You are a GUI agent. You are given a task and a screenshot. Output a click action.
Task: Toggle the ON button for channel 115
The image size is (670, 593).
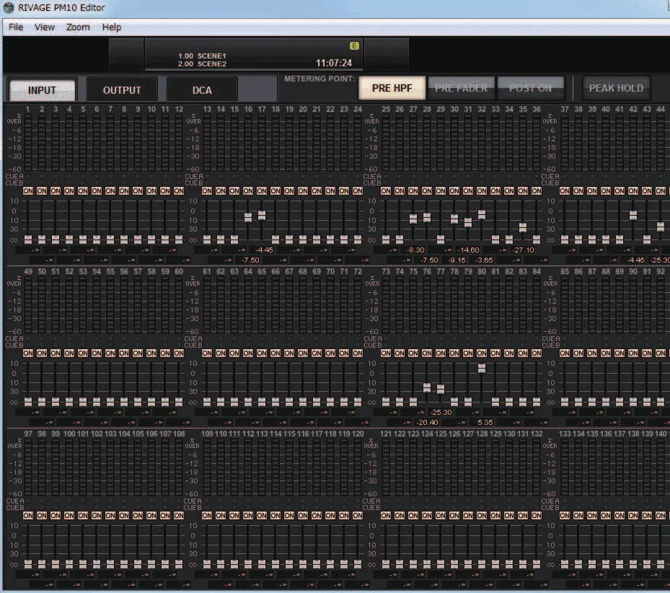[289, 516]
